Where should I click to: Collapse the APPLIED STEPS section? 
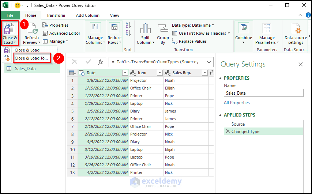click(x=220, y=115)
